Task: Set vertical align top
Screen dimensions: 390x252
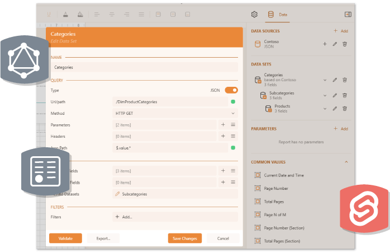Action: pyautogui.click(x=158, y=15)
